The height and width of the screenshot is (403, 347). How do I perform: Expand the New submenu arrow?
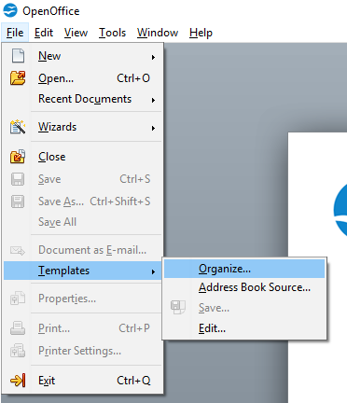pyautogui.click(x=153, y=57)
